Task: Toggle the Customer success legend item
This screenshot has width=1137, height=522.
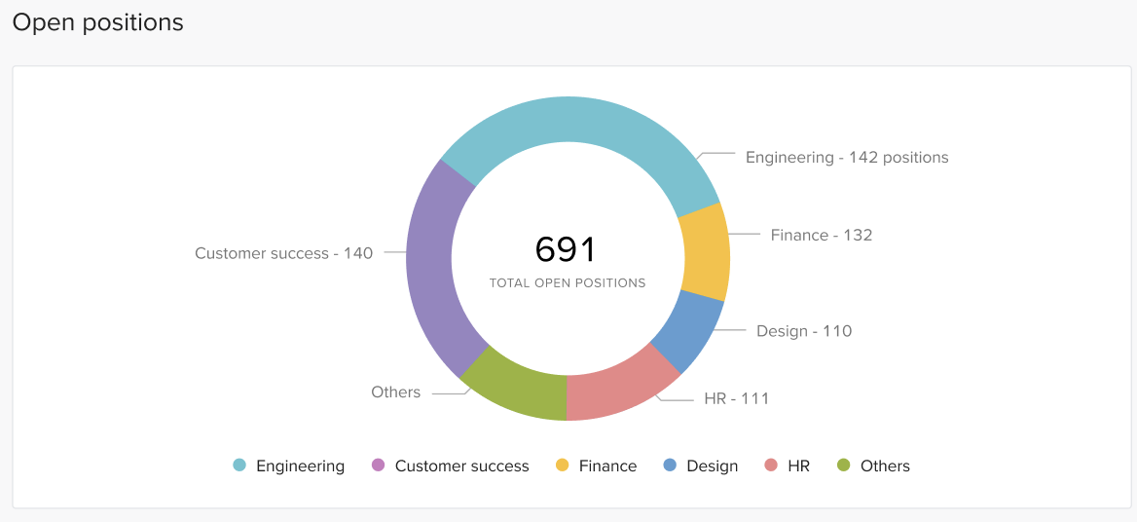Action: tap(451, 466)
